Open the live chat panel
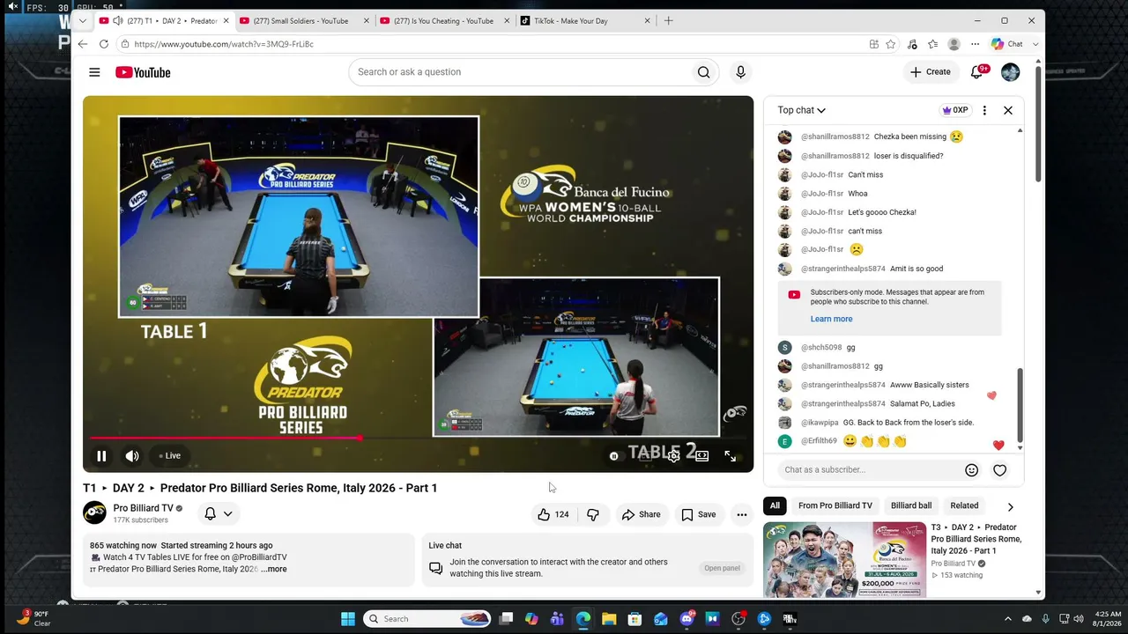This screenshot has height=634, width=1128. [x=722, y=568]
